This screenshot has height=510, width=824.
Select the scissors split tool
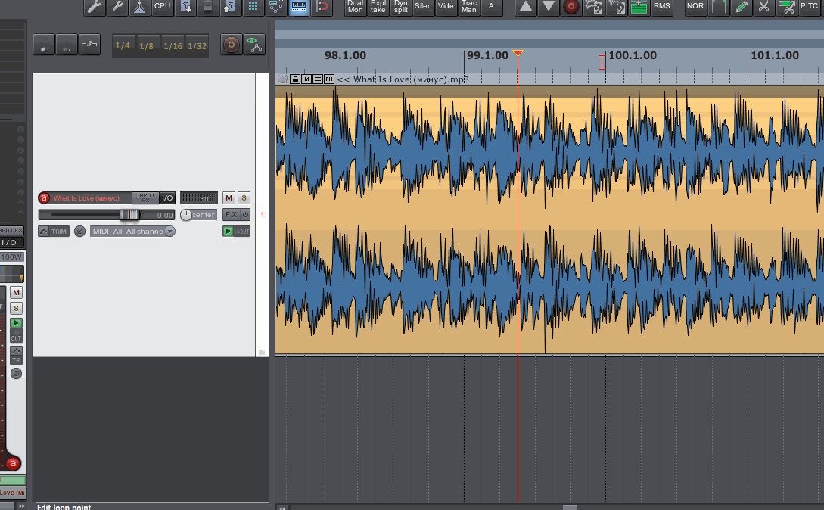764,7
